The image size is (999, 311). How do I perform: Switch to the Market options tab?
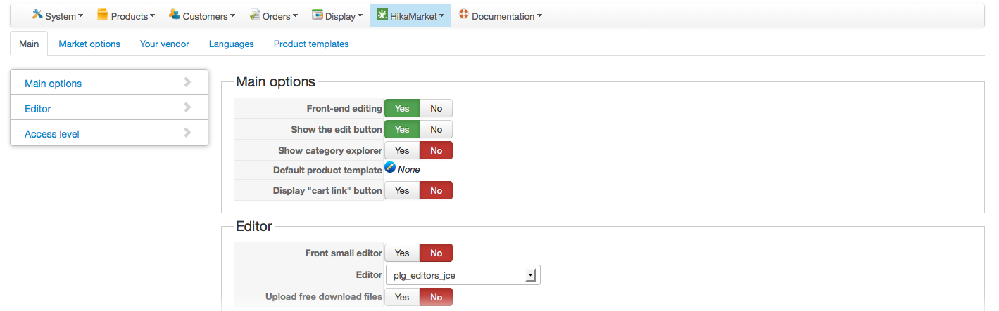89,44
